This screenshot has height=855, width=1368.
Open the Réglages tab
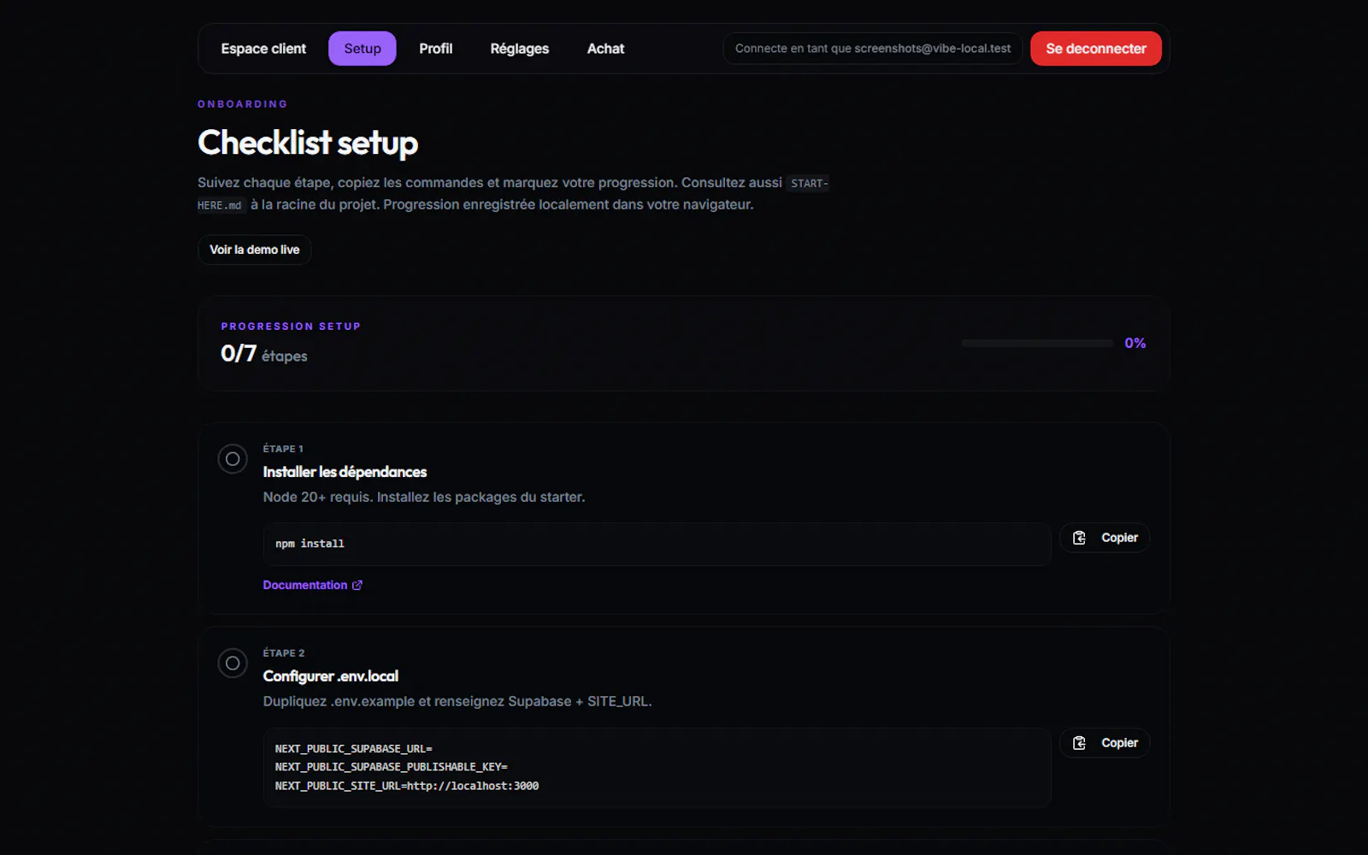(520, 49)
